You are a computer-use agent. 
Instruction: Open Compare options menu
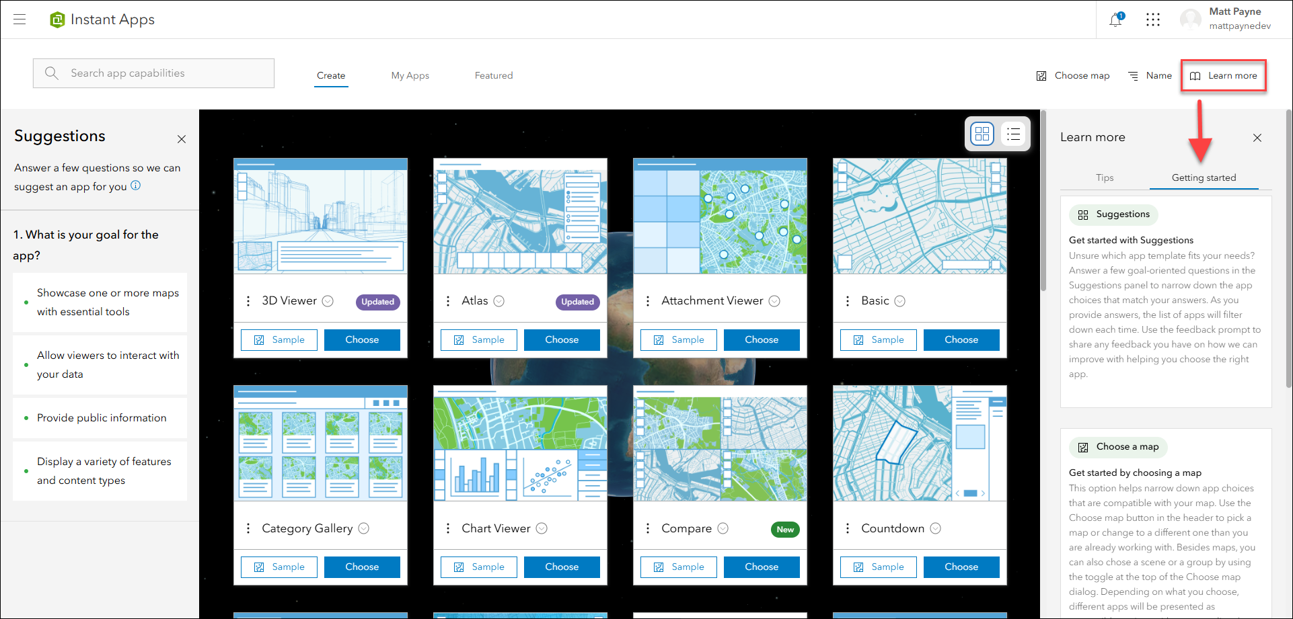(x=648, y=528)
